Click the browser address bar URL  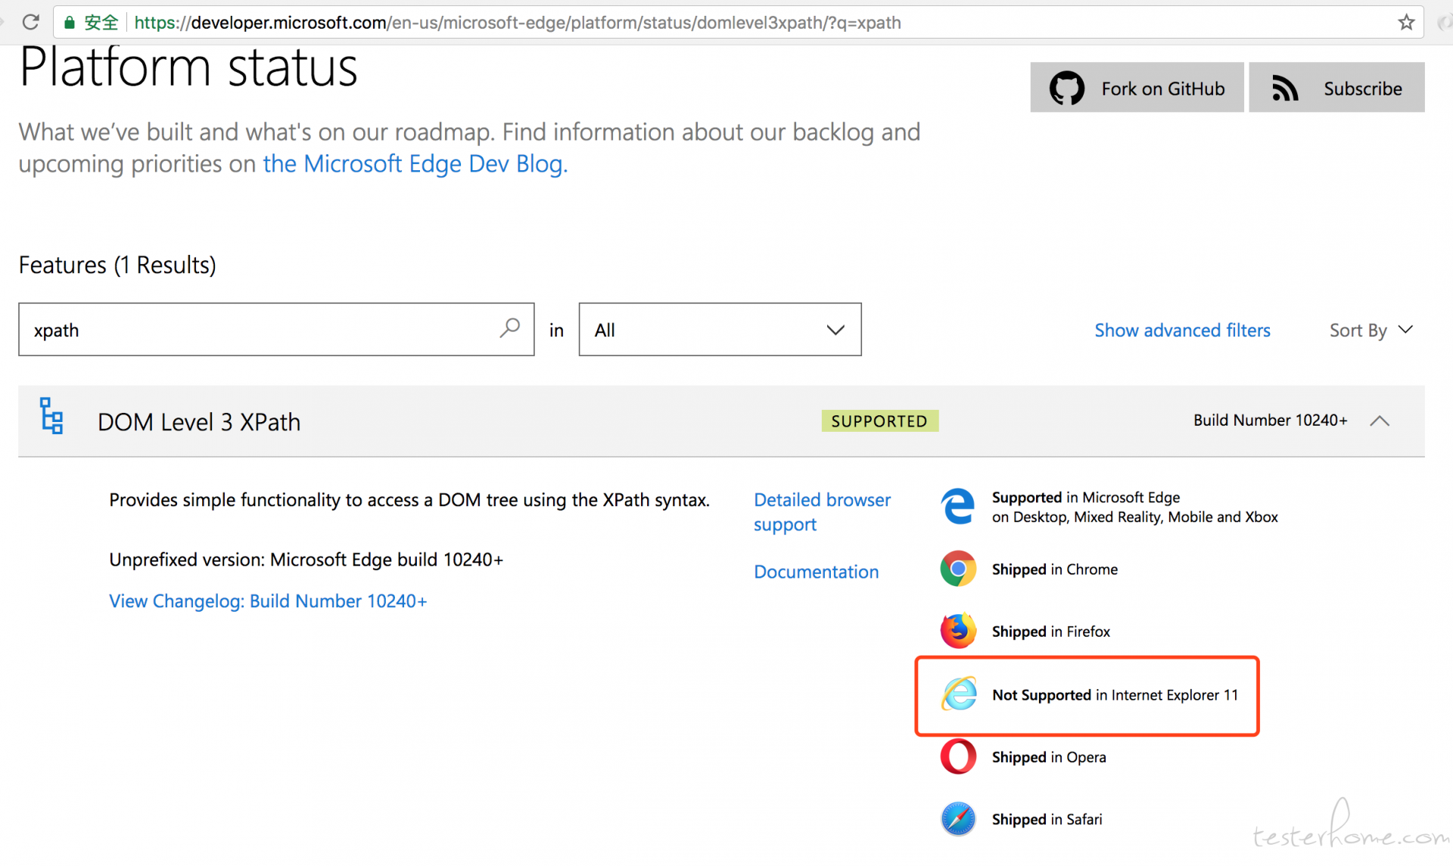tap(517, 23)
